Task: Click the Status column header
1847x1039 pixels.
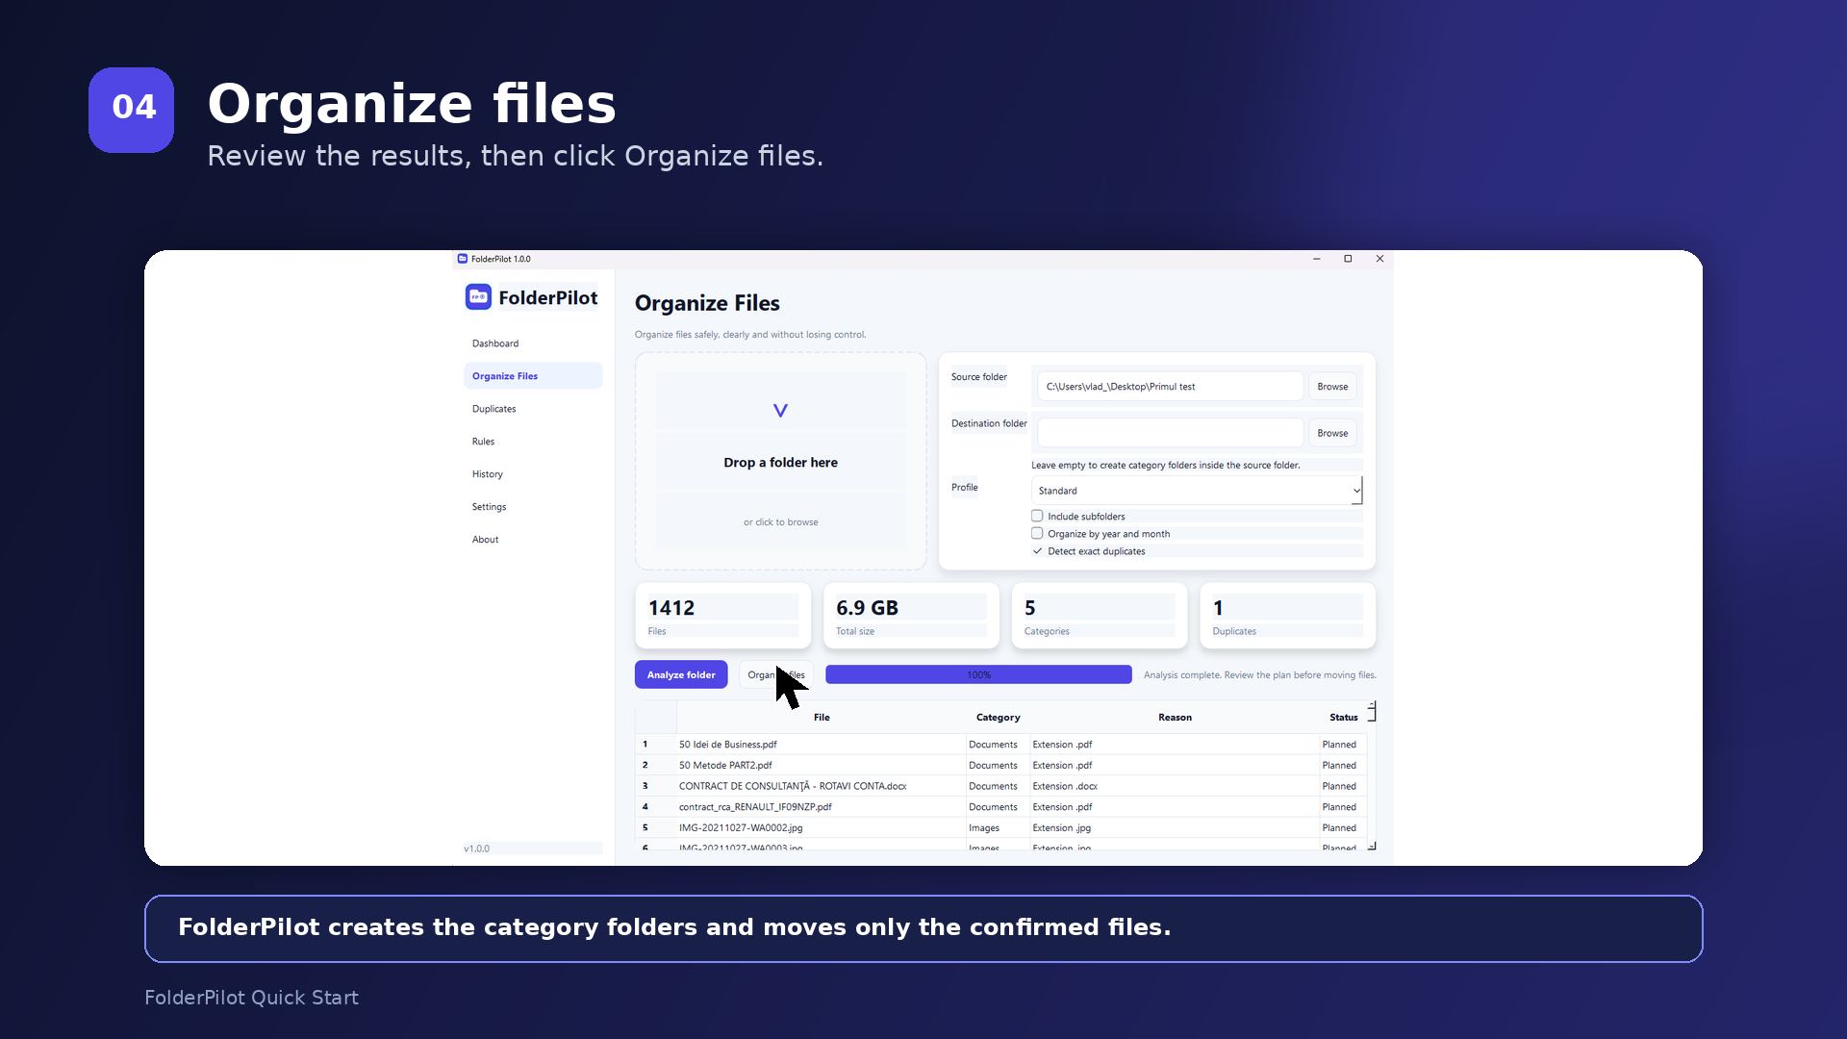Action: click(x=1343, y=718)
